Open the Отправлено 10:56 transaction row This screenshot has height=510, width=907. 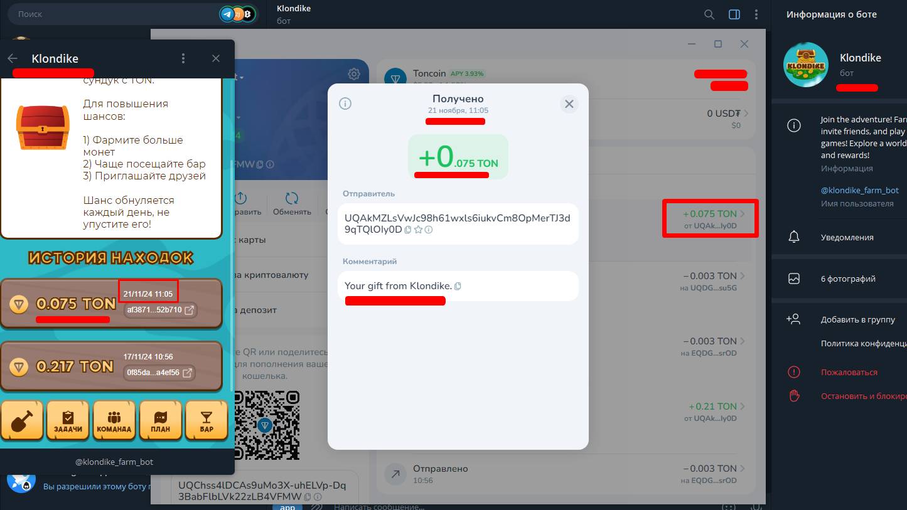(x=565, y=474)
